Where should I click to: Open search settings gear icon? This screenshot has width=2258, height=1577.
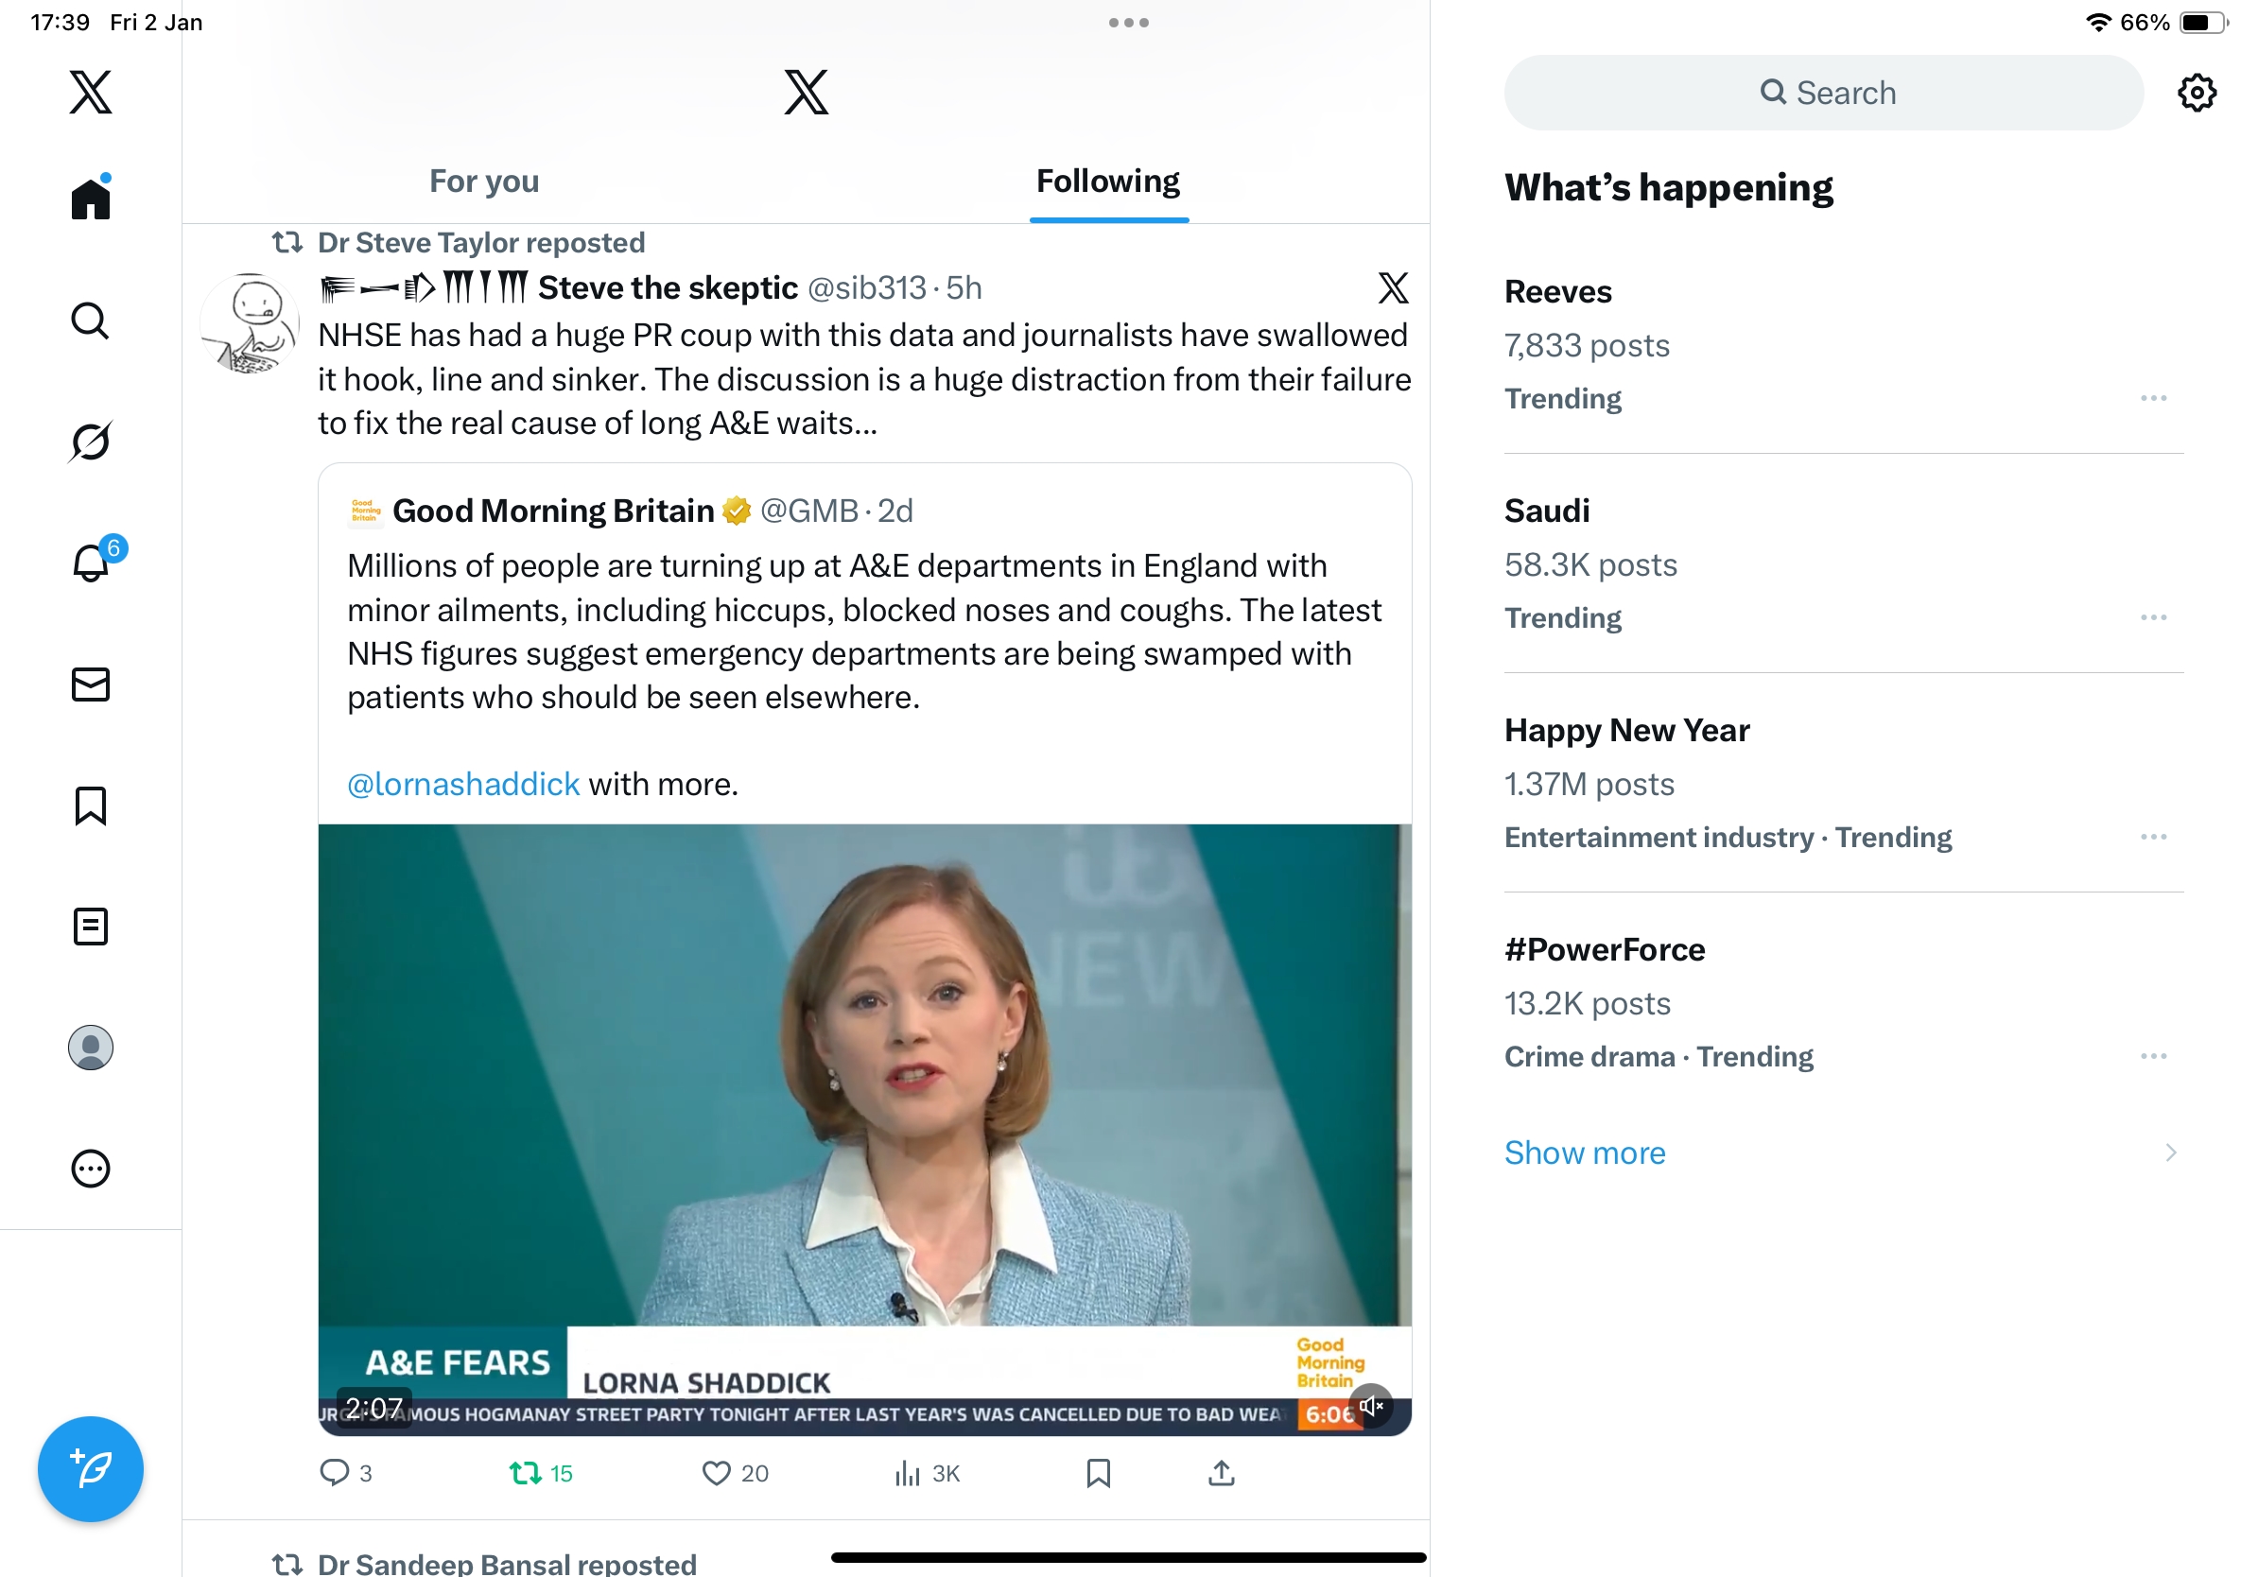click(2196, 93)
